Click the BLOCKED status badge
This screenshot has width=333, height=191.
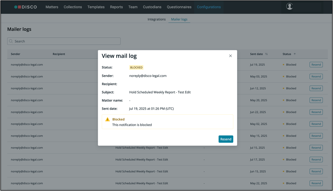pos(136,67)
